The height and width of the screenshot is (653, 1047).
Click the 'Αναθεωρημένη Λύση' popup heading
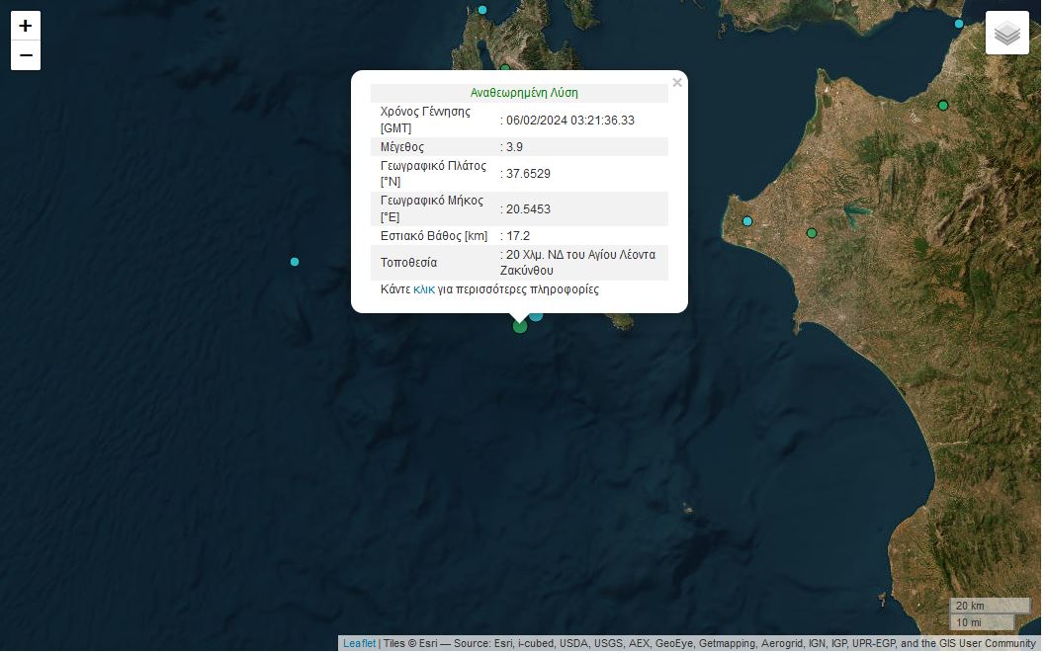(524, 93)
